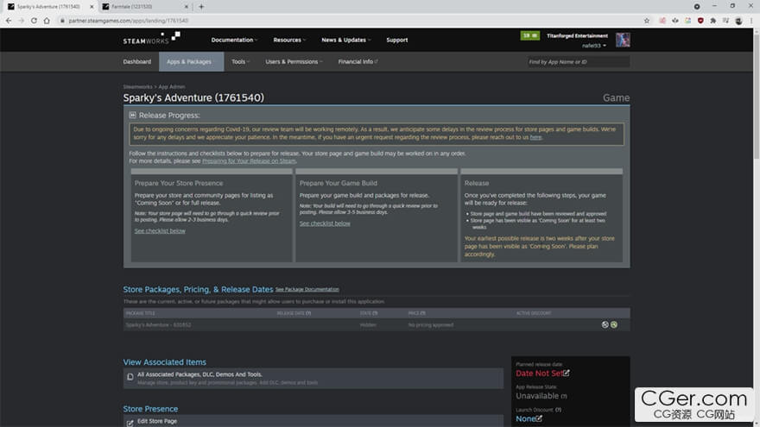Screen dimensions: 760x427
Task: Reload the page
Action: 34,21
